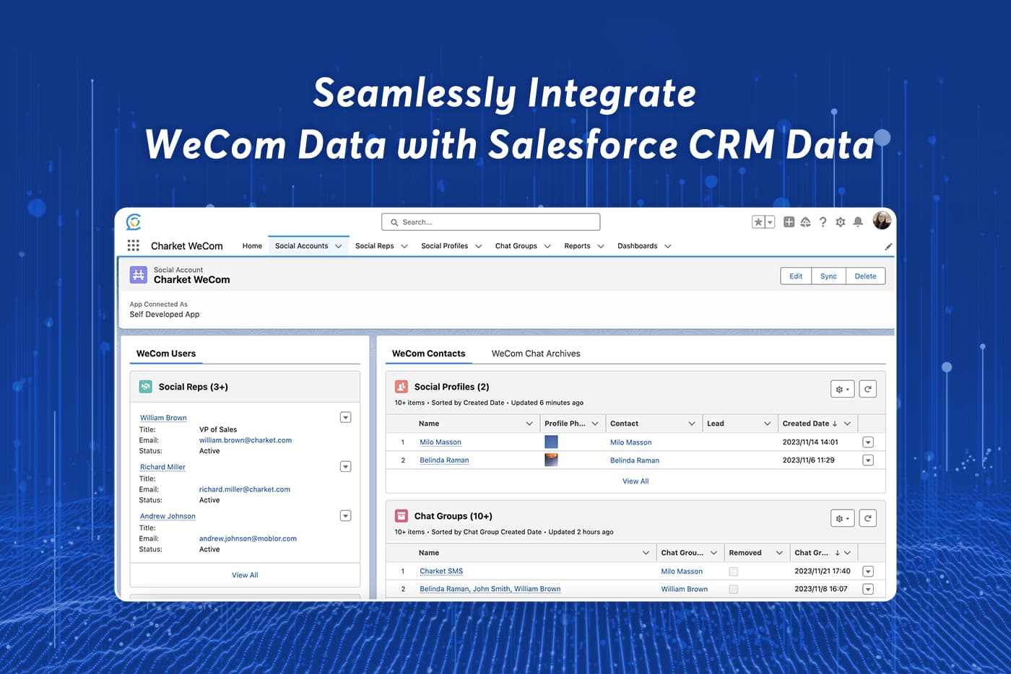Open row actions for 2023/11/6 11:29
Viewport: 1011px width, 674px height.
868,460
